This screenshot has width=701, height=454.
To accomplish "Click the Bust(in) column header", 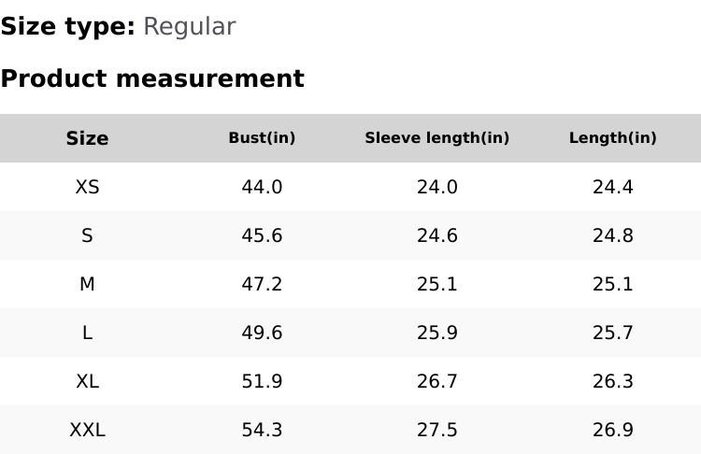I will tap(262, 138).
